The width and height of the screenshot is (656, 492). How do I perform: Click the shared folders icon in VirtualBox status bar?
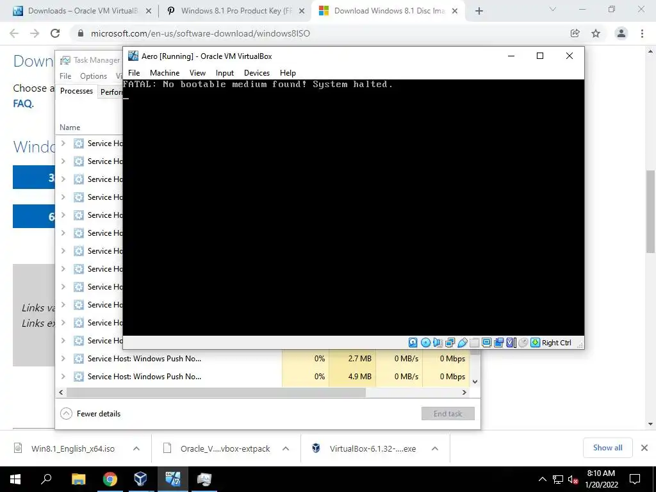click(474, 343)
